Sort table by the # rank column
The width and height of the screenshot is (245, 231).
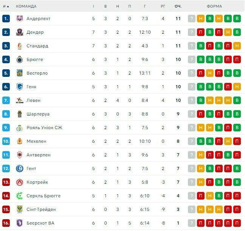pyautogui.click(x=6, y=6)
